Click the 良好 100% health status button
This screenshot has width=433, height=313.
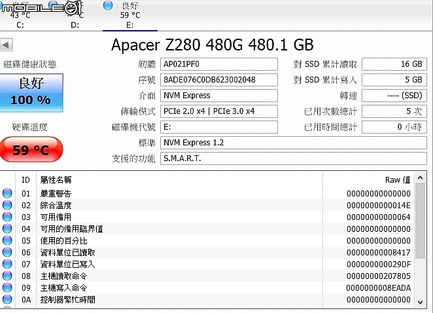(x=31, y=92)
